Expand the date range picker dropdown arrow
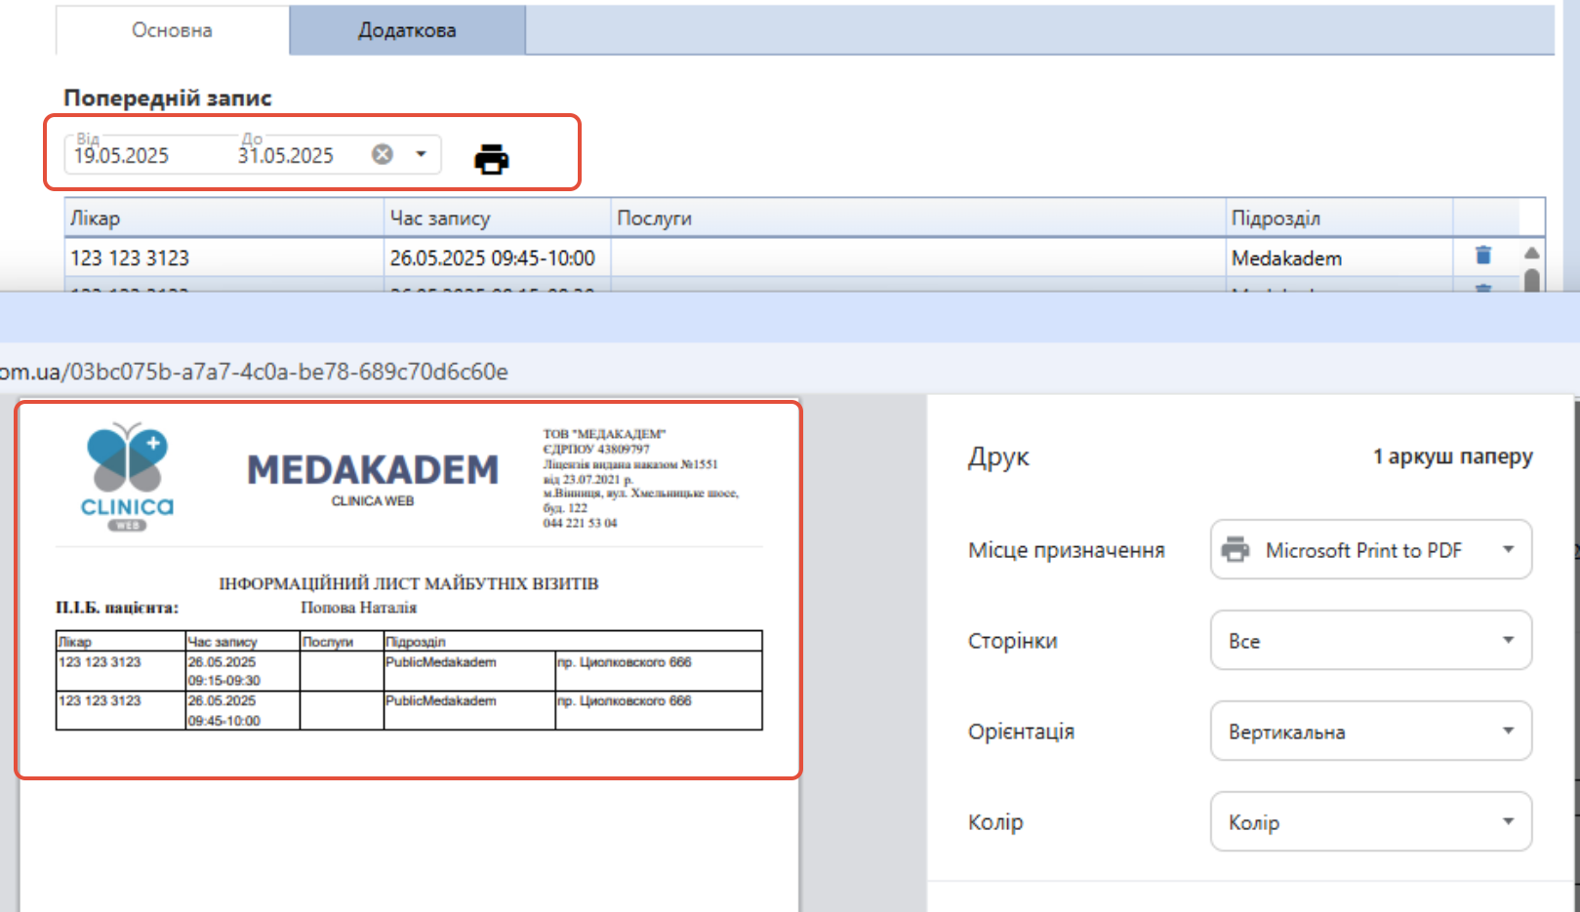The height and width of the screenshot is (912, 1580). click(421, 154)
